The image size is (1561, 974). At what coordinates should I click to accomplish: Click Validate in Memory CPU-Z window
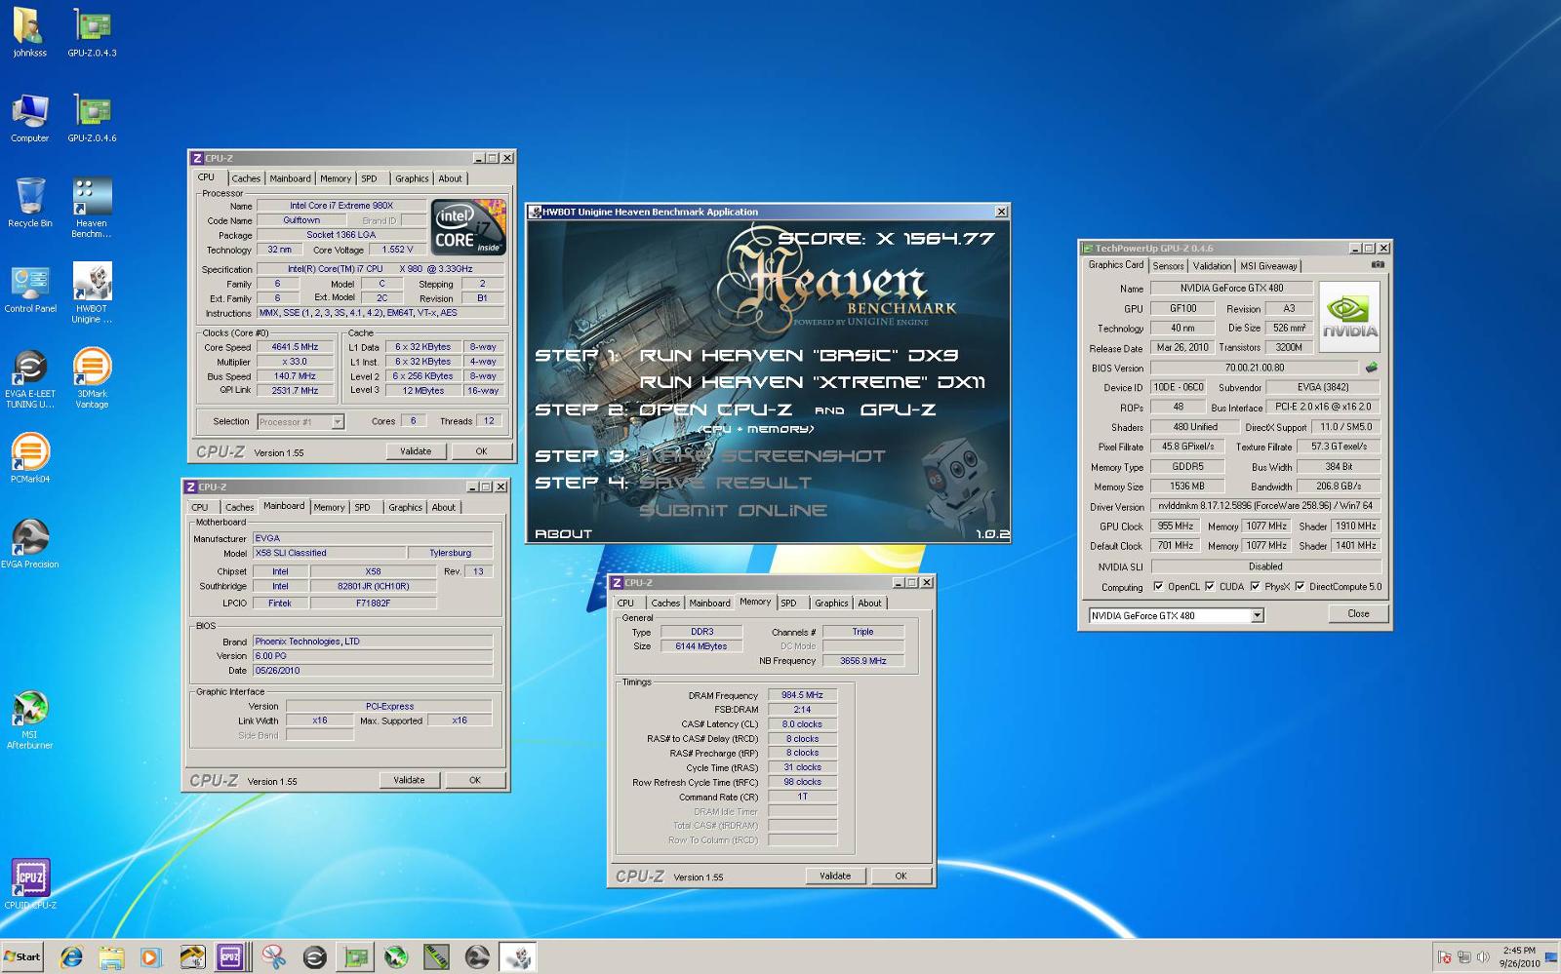(x=835, y=876)
